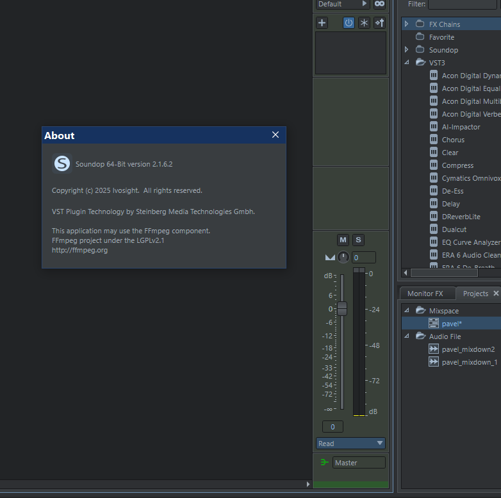Expand the FX Chains folder
501x498 pixels.
click(x=406, y=24)
